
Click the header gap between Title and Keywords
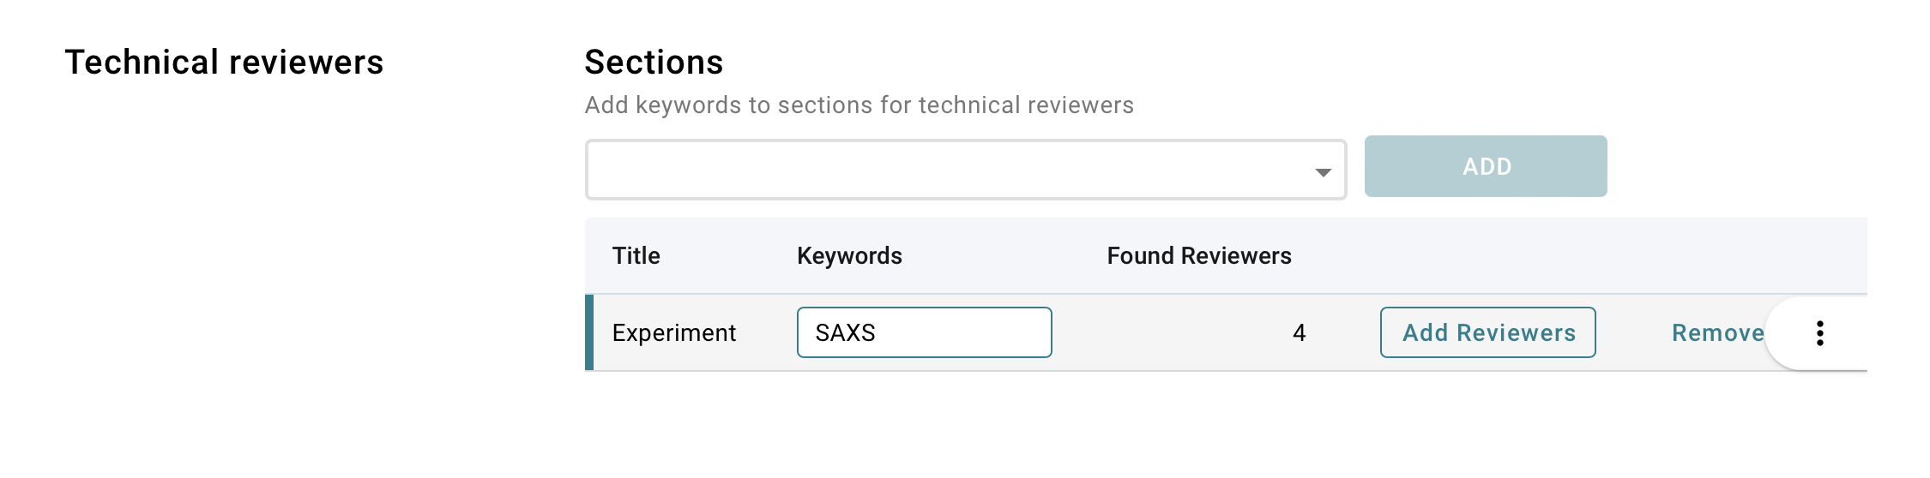coord(729,255)
